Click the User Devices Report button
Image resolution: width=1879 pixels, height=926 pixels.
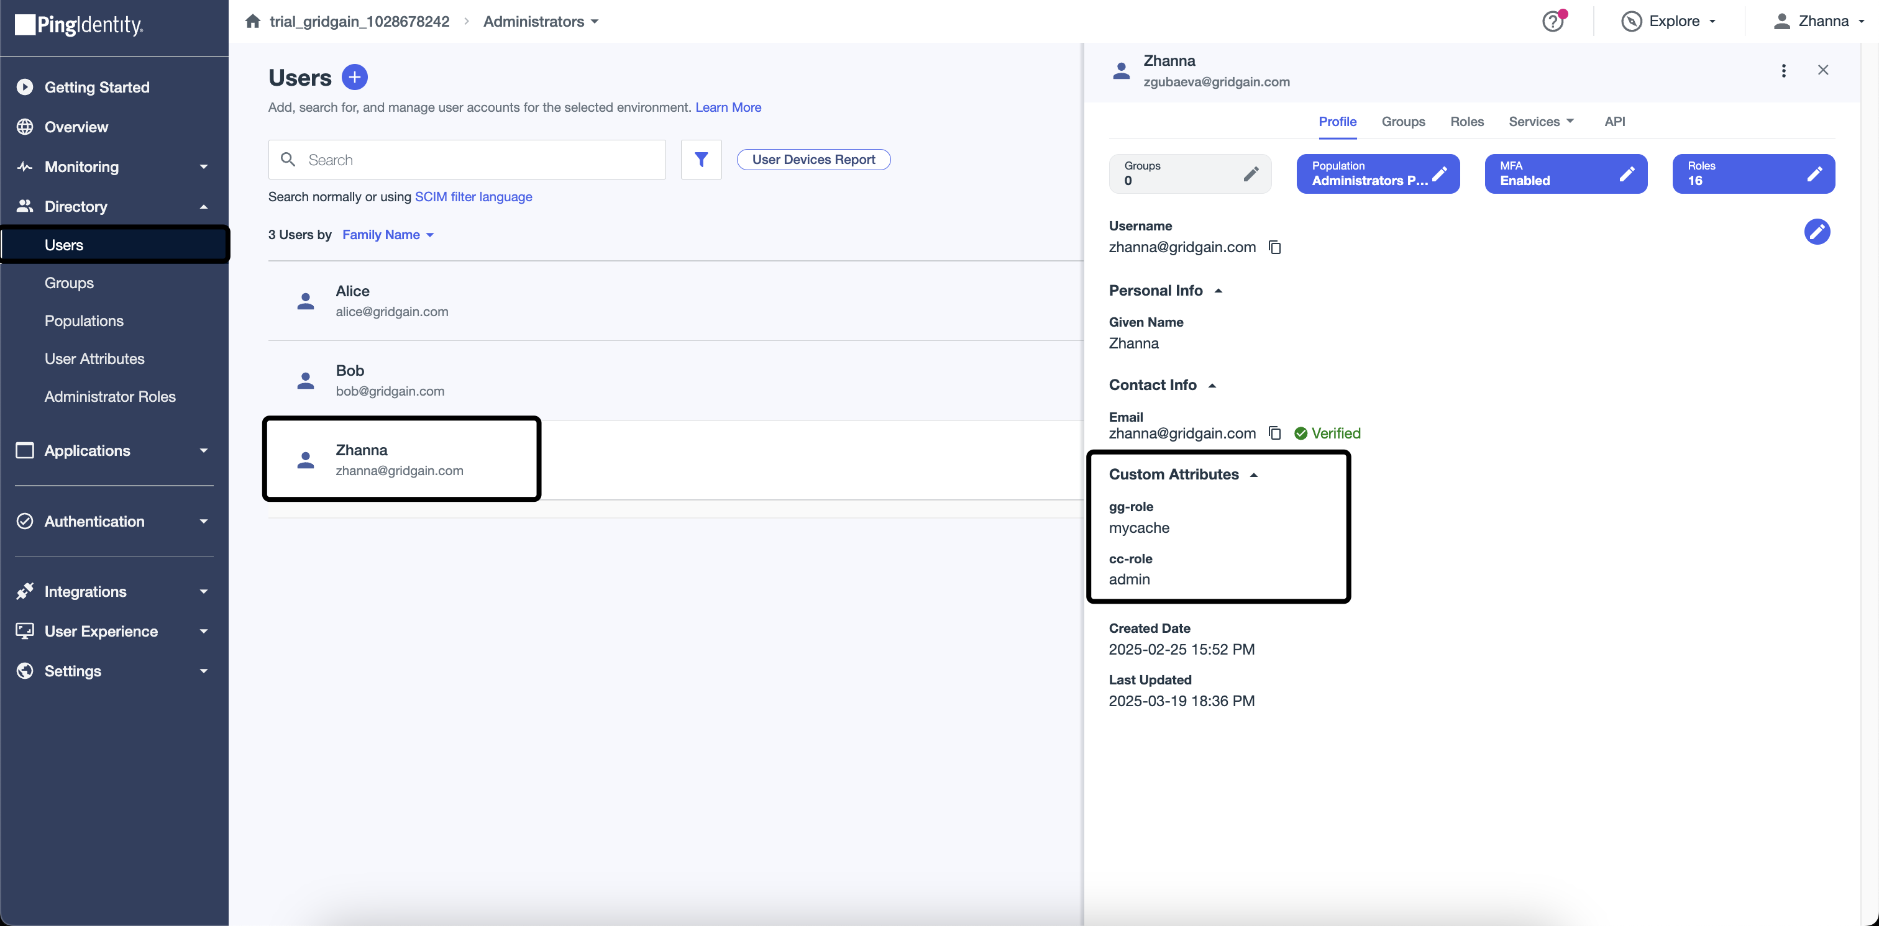[813, 160]
